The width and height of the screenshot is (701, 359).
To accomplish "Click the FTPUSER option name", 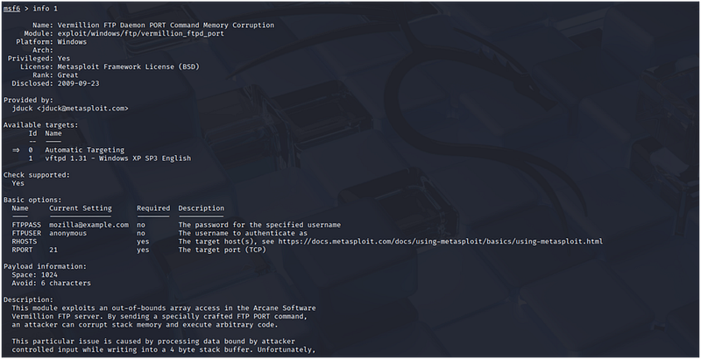I will click(x=26, y=233).
